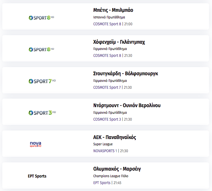Select the COSMOTE Sport 8 link at 21:00
Viewport: 212px width, 191px height.
pos(107,24)
